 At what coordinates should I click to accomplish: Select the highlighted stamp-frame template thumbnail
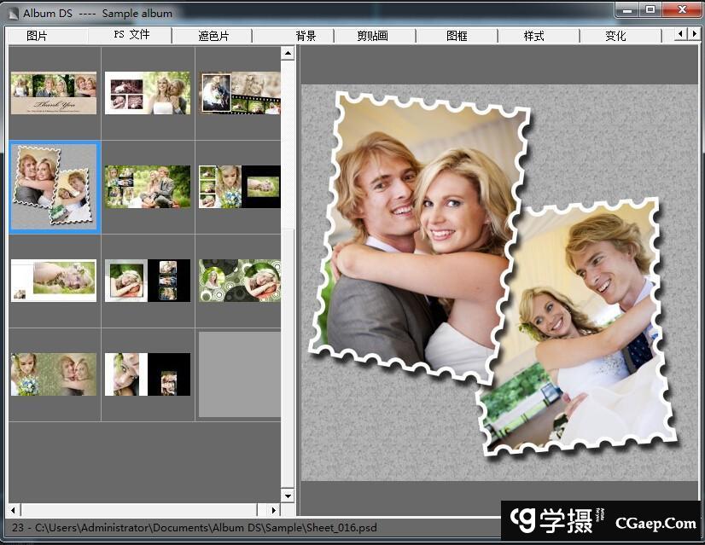pyautogui.click(x=54, y=187)
